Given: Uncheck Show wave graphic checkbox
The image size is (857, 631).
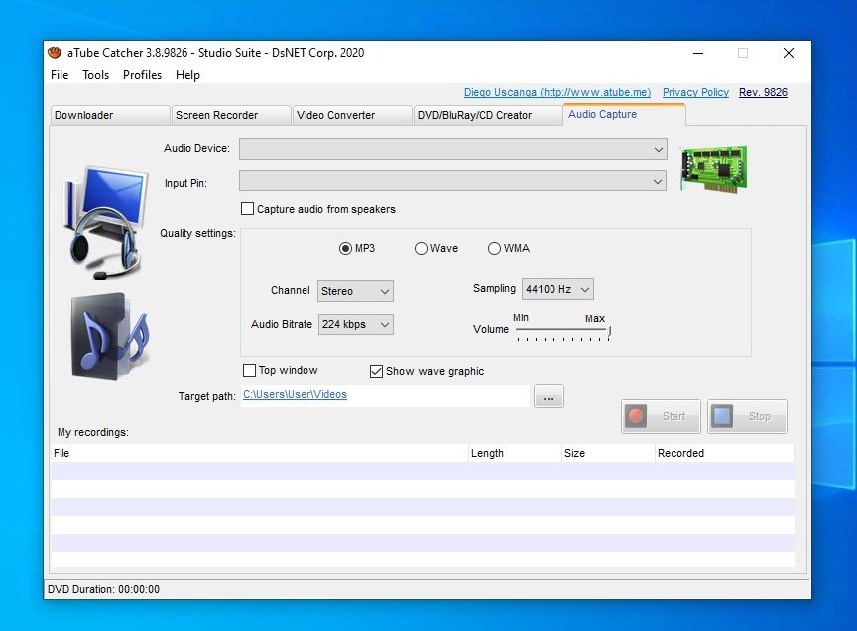Looking at the screenshot, I should [376, 371].
